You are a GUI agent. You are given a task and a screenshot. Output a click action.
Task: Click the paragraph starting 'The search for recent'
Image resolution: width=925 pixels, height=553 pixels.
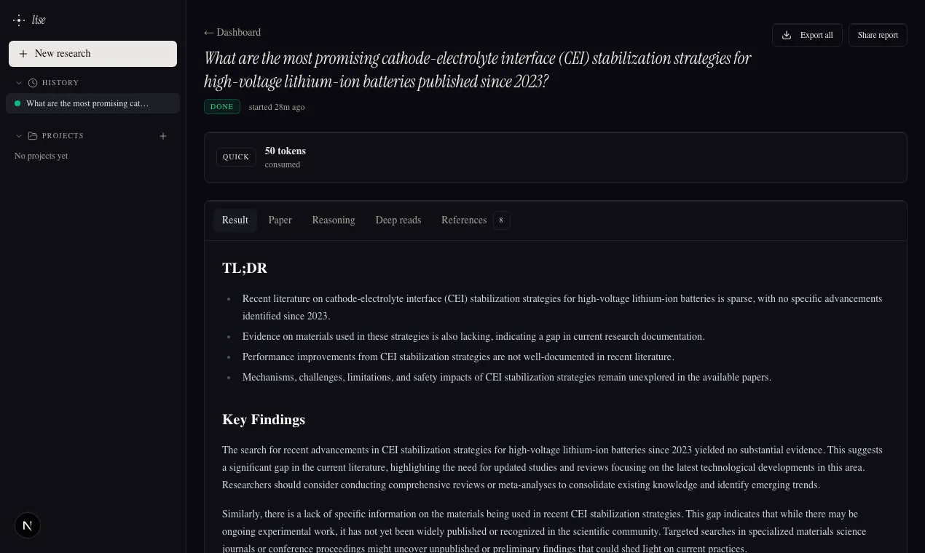point(552,468)
